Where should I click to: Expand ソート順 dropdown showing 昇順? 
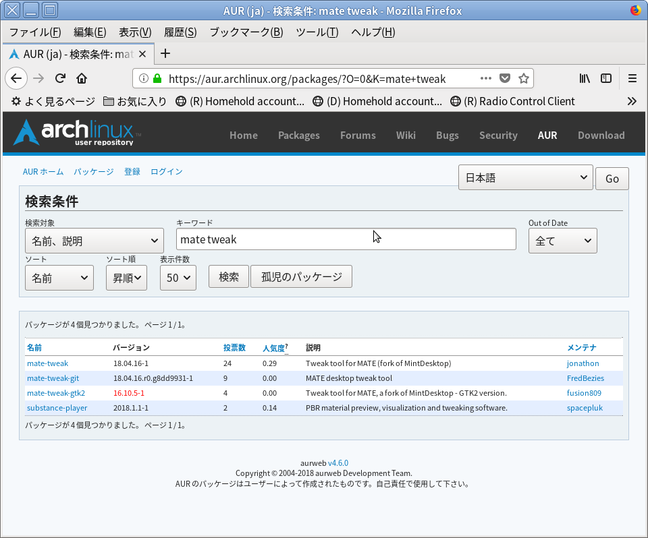click(126, 278)
